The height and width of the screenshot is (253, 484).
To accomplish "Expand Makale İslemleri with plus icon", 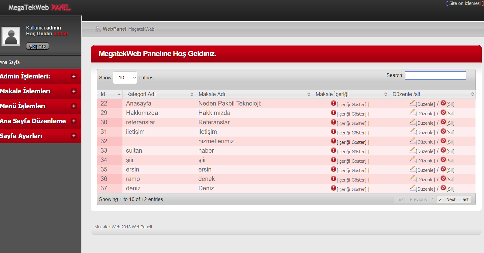I will 74,91.
